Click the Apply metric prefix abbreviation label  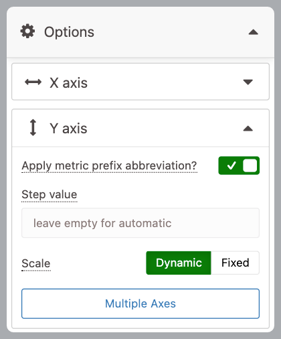[x=109, y=166]
